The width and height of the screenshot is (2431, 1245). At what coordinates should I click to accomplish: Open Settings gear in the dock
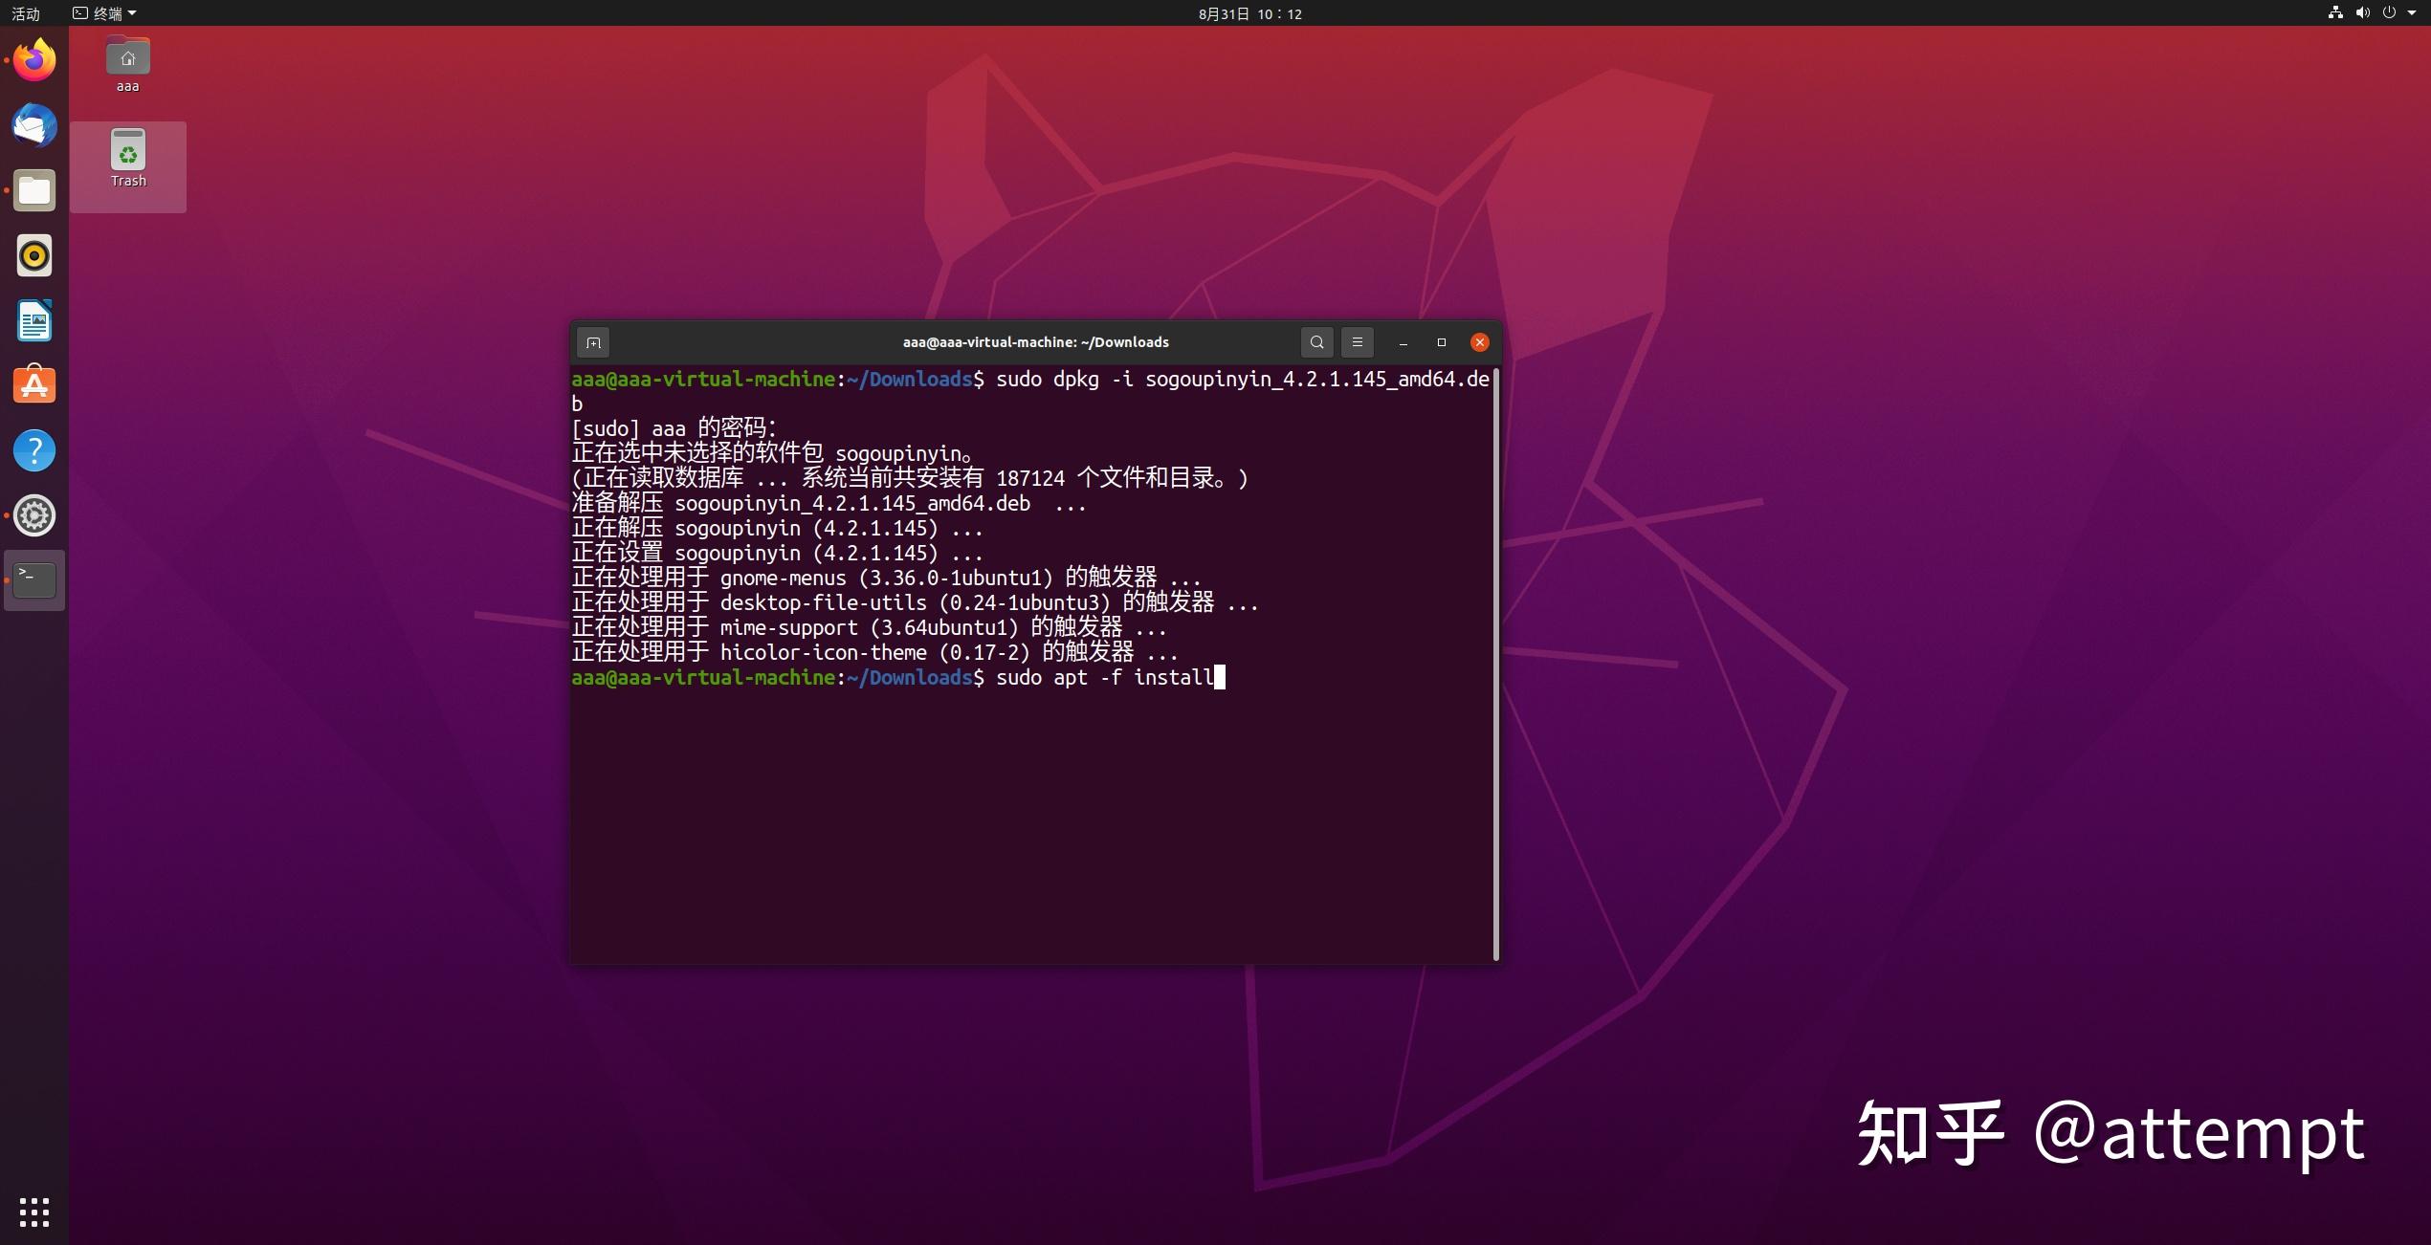[34, 515]
